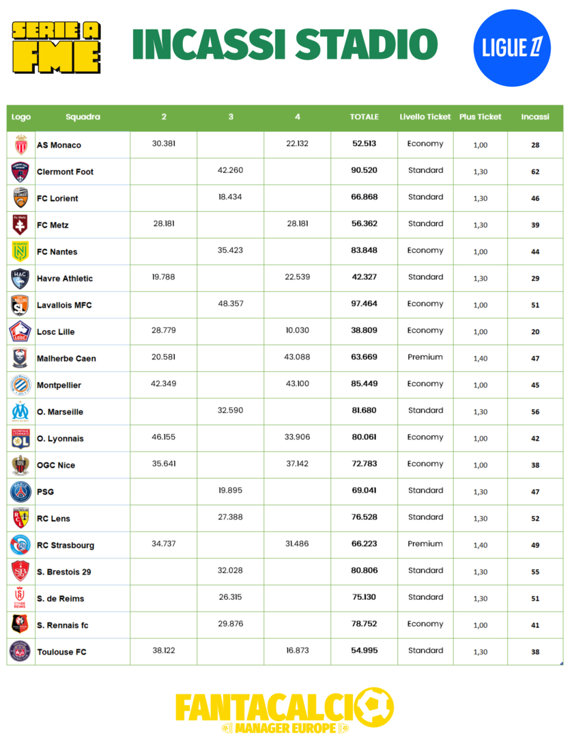Click the Squadra column header
The height and width of the screenshot is (738, 570).
click(x=83, y=117)
